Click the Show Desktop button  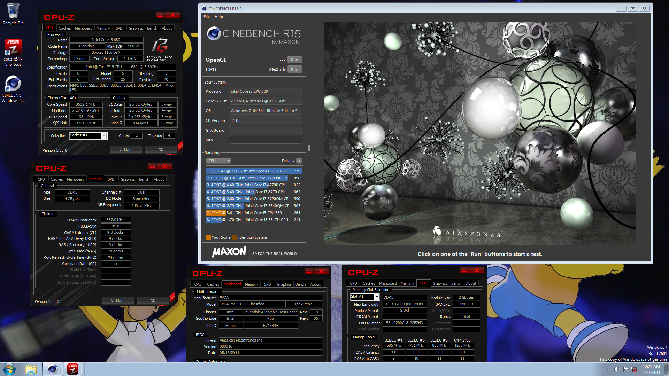(x=666, y=369)
